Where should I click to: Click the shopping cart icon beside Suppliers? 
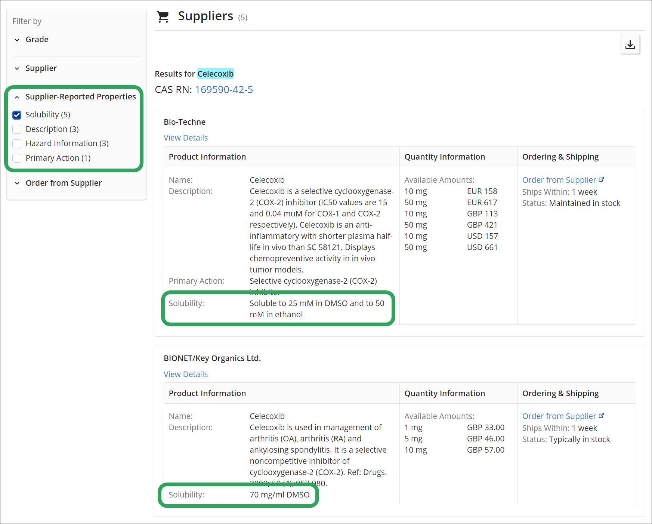tap(163, 17)
